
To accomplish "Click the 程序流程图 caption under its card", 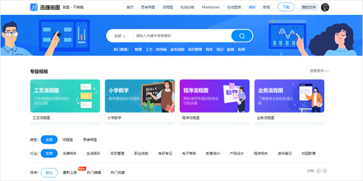I will click(x=191, y=118).
